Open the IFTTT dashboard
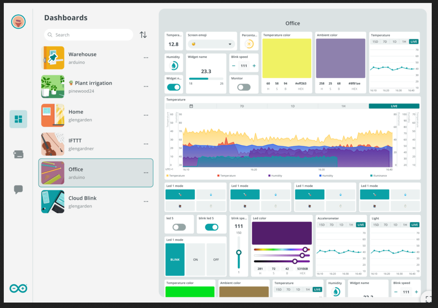This screenshot has width=438, height=308. click(96, 144)
